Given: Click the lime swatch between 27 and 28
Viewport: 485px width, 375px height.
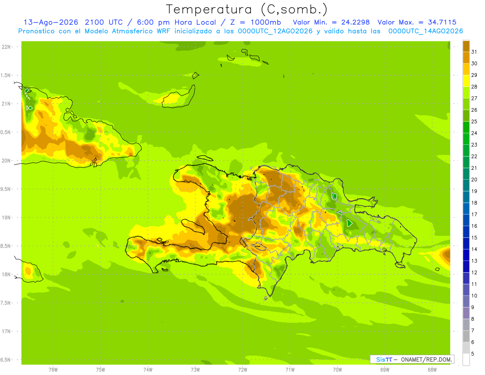Looking at the screenshot, I should tap(466, 92).
